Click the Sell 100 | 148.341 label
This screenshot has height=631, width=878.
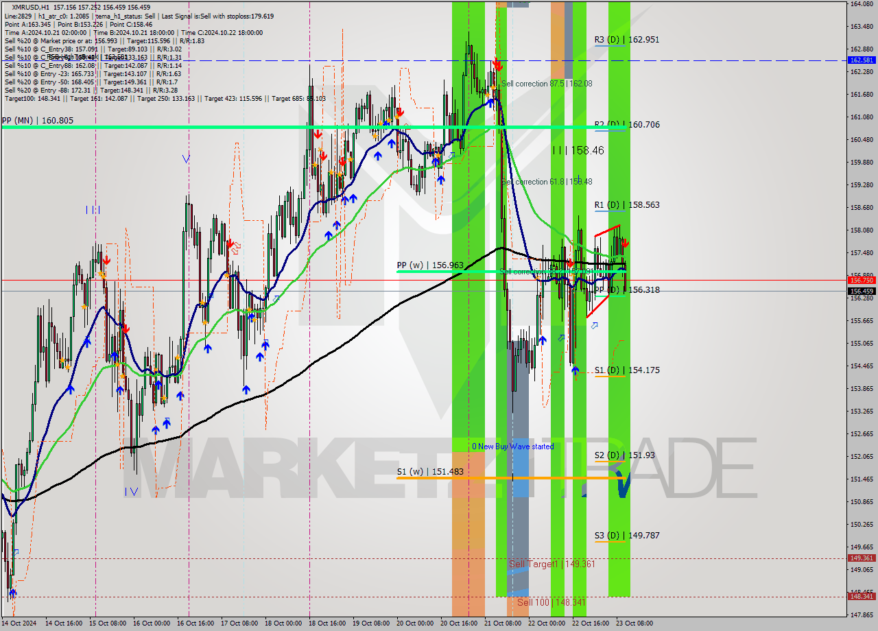click(551, 602)
